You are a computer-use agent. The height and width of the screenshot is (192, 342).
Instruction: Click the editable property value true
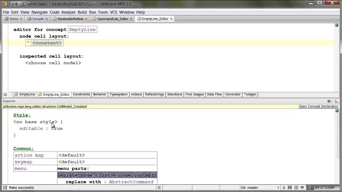[x=57, y=129]
